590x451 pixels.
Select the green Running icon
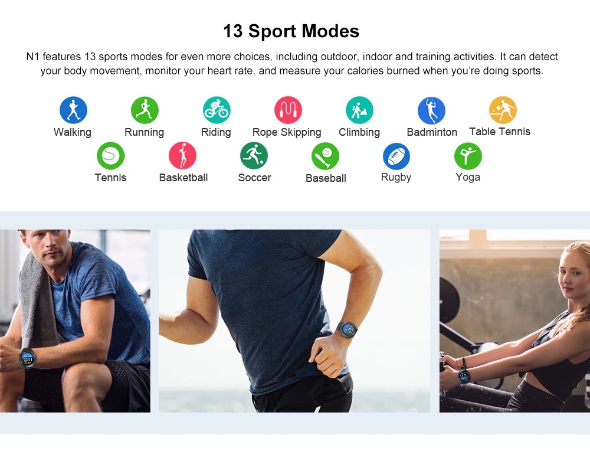coord(145,110)
